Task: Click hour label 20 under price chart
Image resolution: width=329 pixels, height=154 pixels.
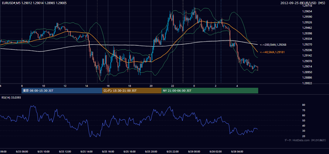Action: click(151, 86)
